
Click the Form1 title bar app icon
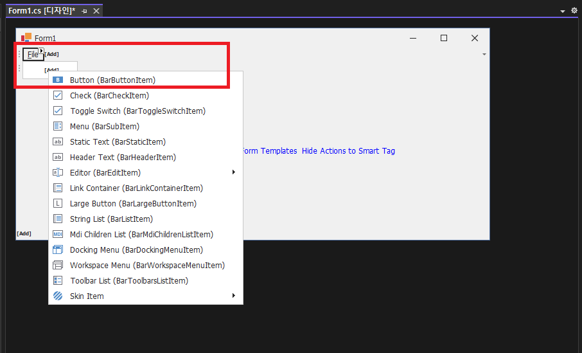pyautogui.click(x=26, y=37)
